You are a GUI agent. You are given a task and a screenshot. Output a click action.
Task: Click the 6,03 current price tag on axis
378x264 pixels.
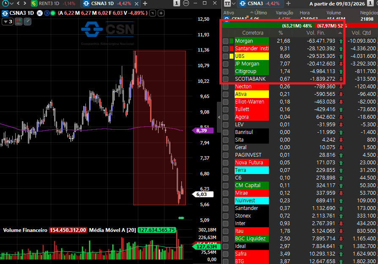(203, 194)
